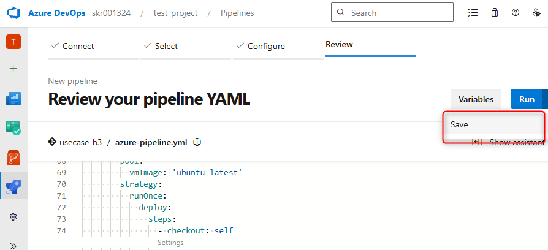Copy azure-pipeline.yml path icon
The width and height of the screenshot is (548, 250).
(197, 142)
